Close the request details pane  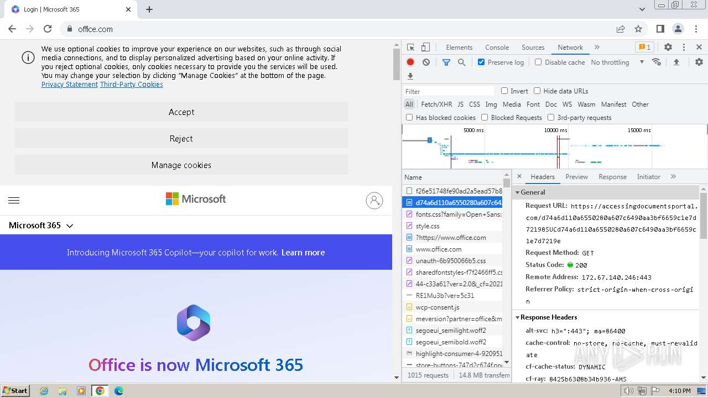(519, 177)
